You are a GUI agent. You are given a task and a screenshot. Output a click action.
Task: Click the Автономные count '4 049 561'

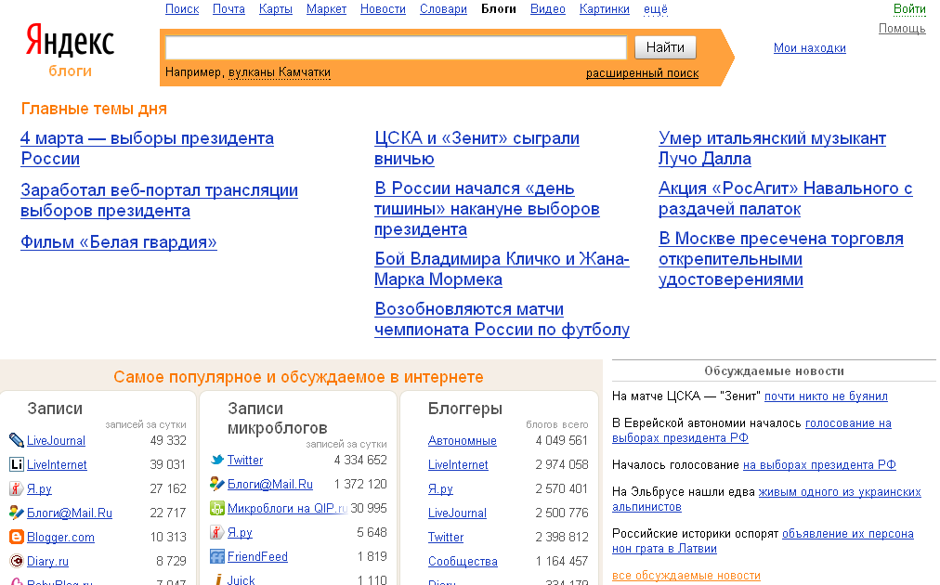pyautogui.click(x=562, y=440)
